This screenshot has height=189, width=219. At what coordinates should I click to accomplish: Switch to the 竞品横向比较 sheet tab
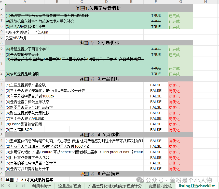160,186
